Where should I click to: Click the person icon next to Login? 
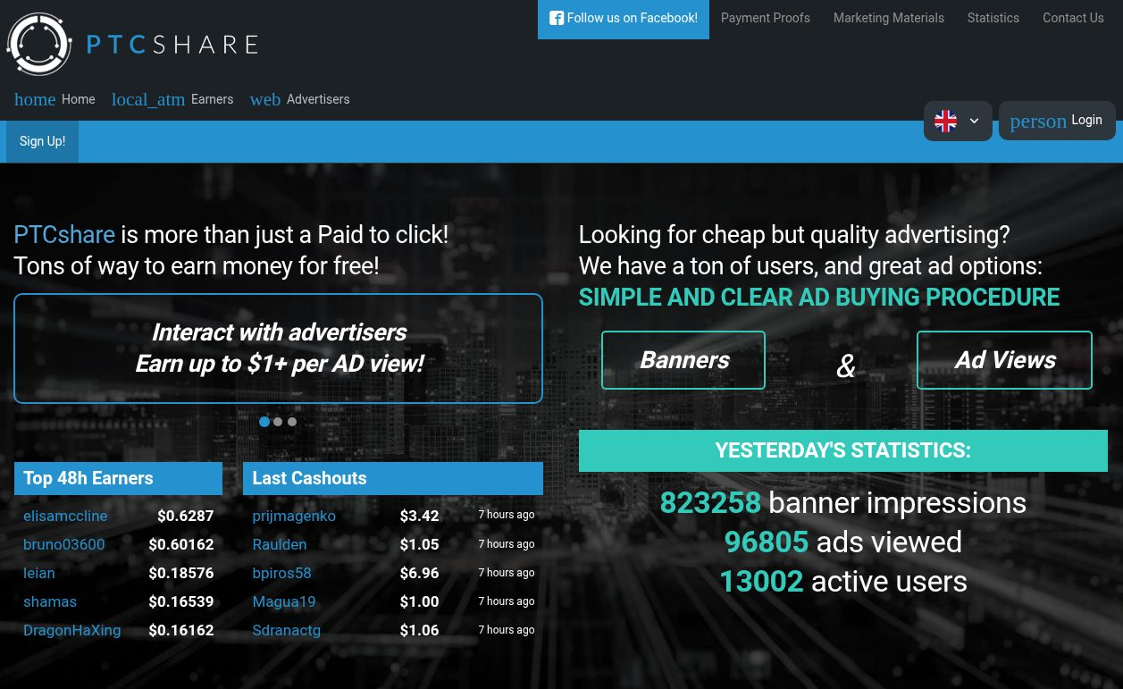[1038, 121]
